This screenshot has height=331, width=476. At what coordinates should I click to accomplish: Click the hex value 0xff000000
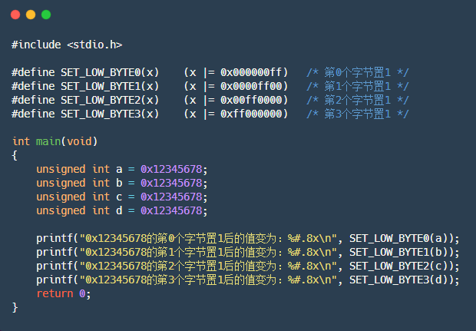click(253, 114)
